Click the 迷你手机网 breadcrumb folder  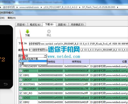pyautogui.click(x=9, y=7)
